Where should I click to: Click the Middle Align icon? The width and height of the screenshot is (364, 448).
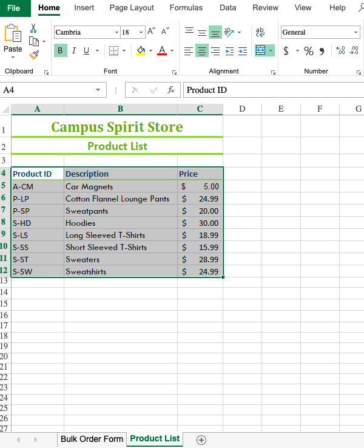point(202,32)
